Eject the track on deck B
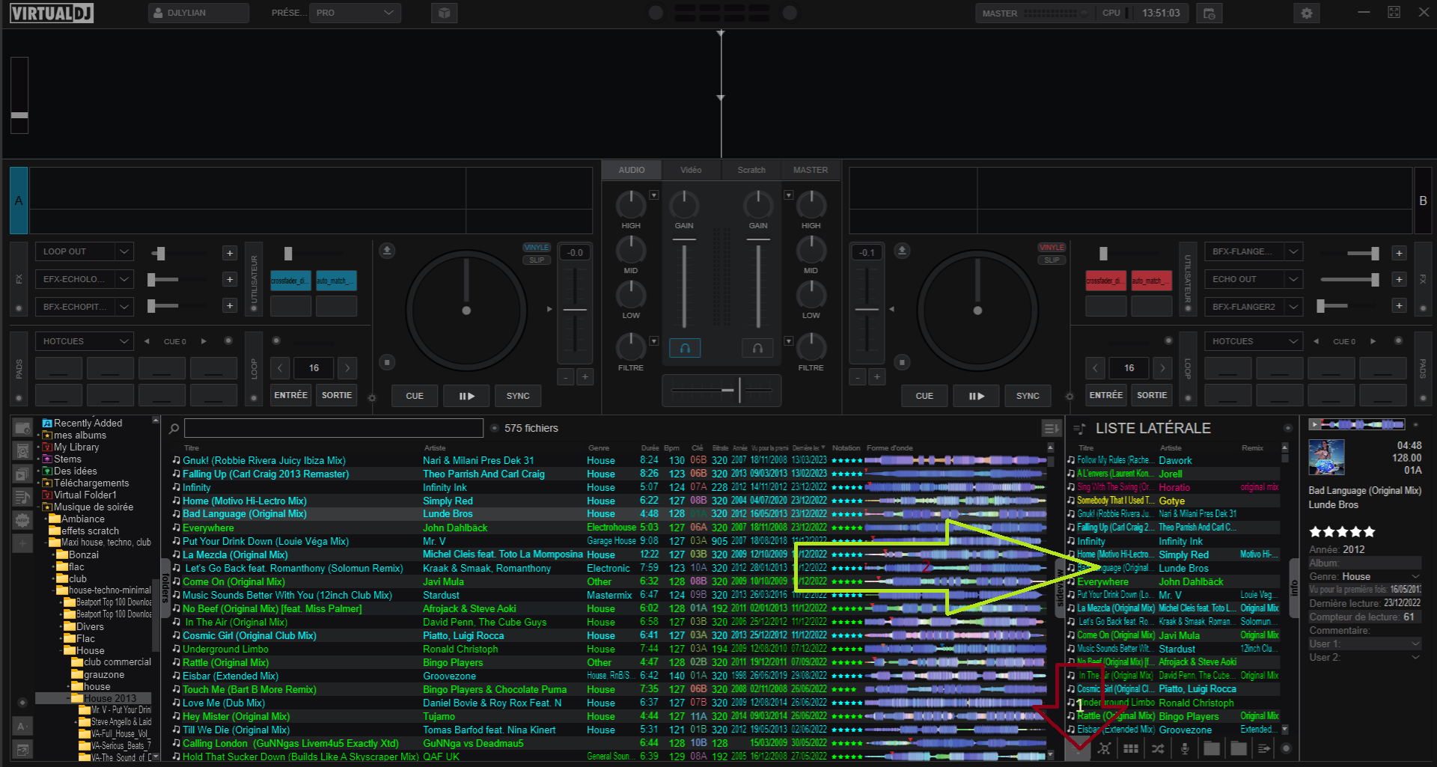 pos(902,250)
